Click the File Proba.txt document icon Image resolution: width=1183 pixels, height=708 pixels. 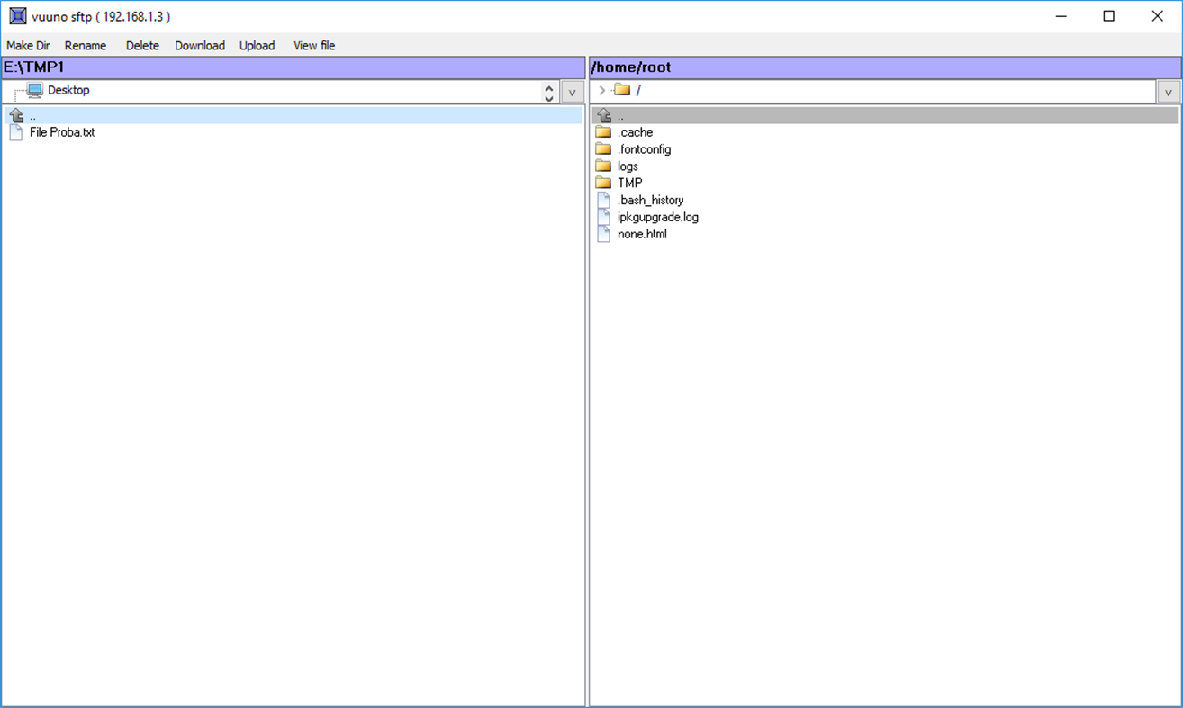[x=15, y=132]
